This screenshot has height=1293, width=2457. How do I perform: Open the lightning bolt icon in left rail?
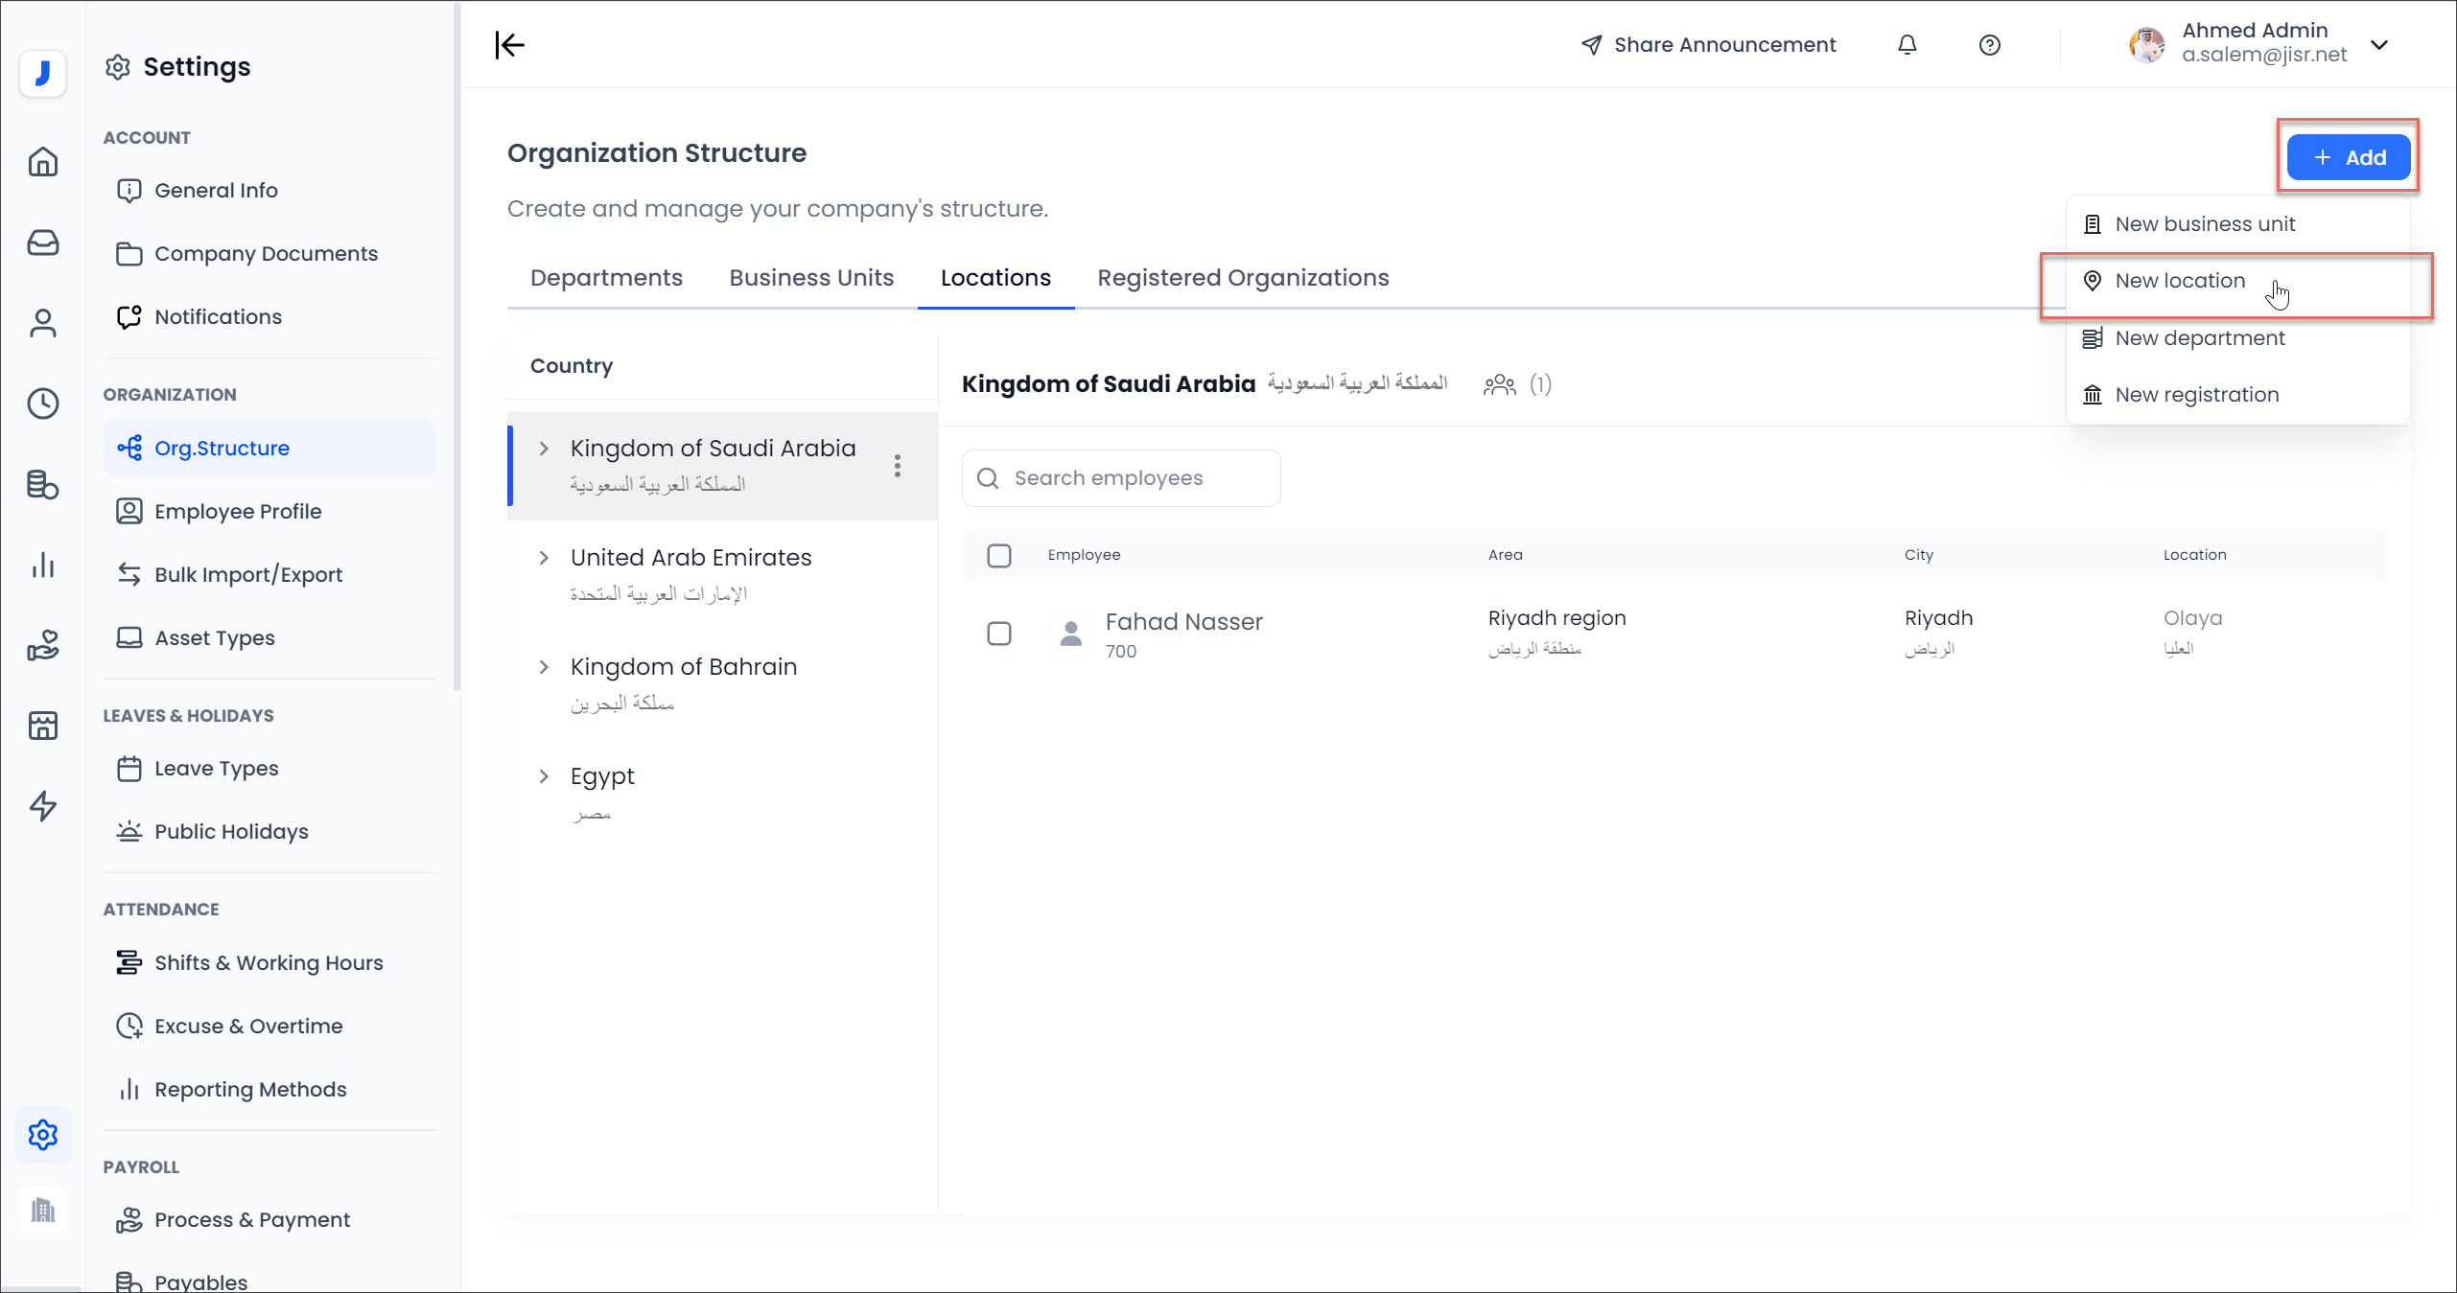[x=43, y=806]
